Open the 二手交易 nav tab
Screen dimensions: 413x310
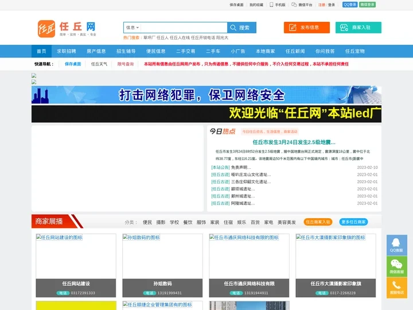click(185, 51)
